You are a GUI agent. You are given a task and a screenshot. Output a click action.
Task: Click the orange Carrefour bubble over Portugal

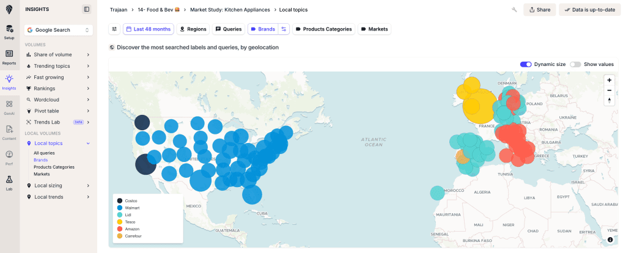(462, 157)
